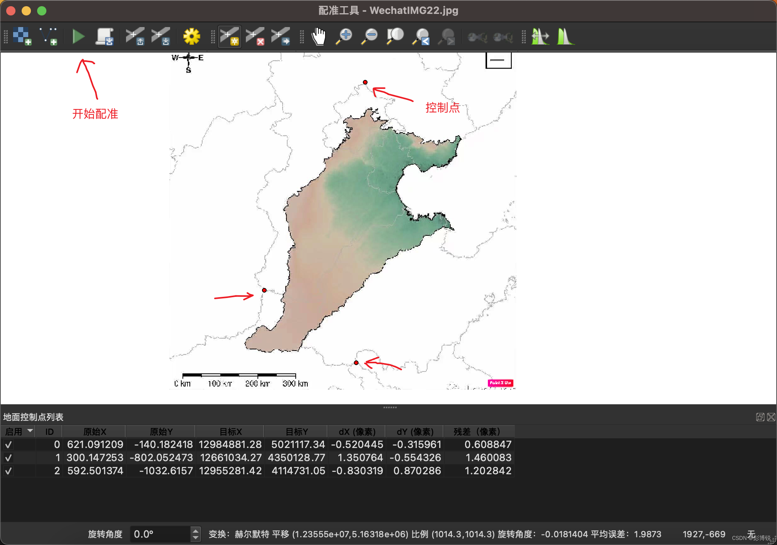Sort by the dX (像素) column header
777x545 pixels.
[357, 431]
